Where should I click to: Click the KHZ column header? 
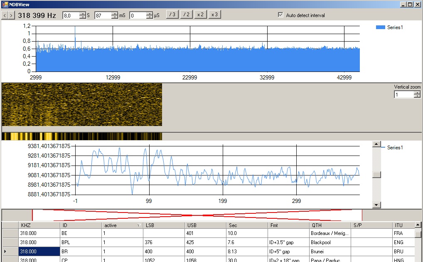[39, 225]
